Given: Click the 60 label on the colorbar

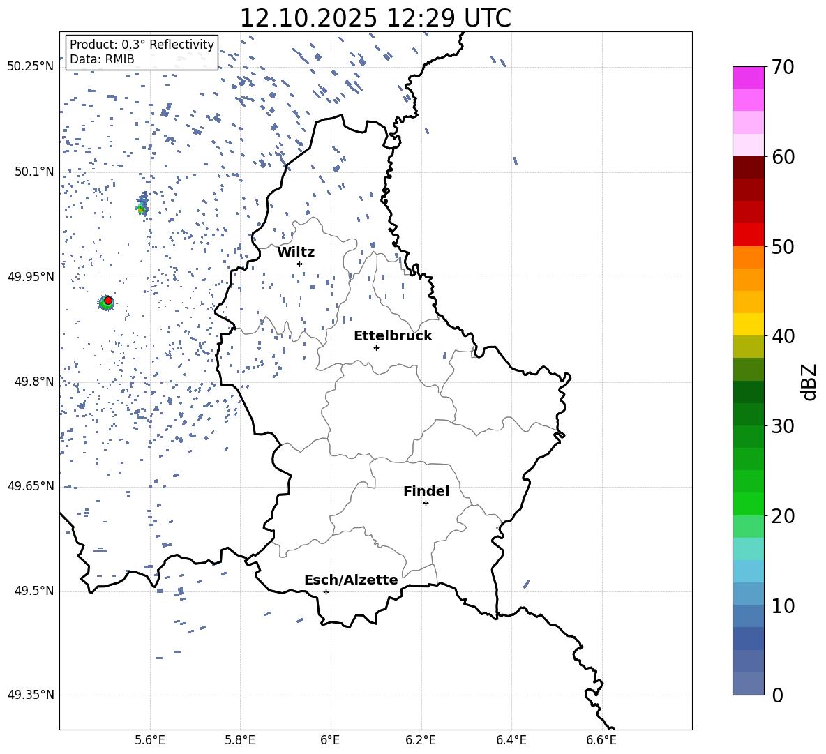Looking at the screenshot, I should click(782, 157).
